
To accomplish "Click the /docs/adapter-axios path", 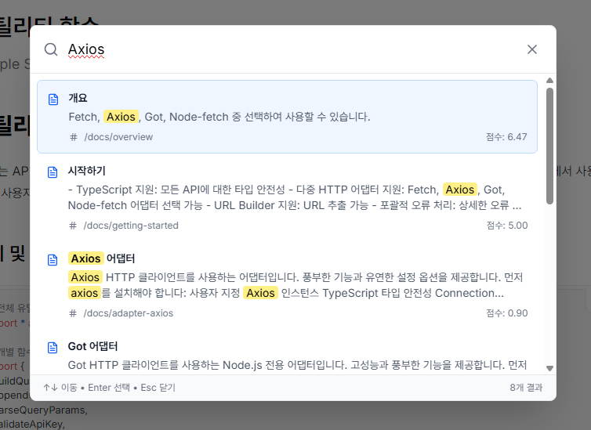I will point(128,313).
